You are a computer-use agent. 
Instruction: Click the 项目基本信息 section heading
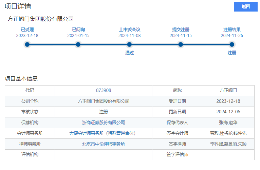(x=21, y=78)
